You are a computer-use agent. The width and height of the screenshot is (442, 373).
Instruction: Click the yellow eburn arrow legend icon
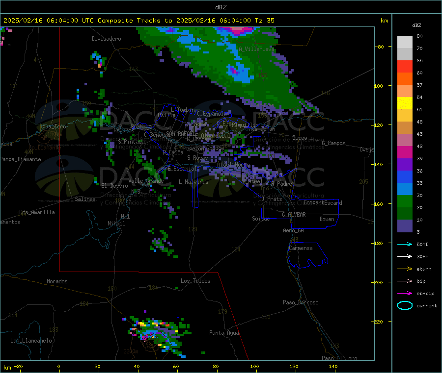405,269
